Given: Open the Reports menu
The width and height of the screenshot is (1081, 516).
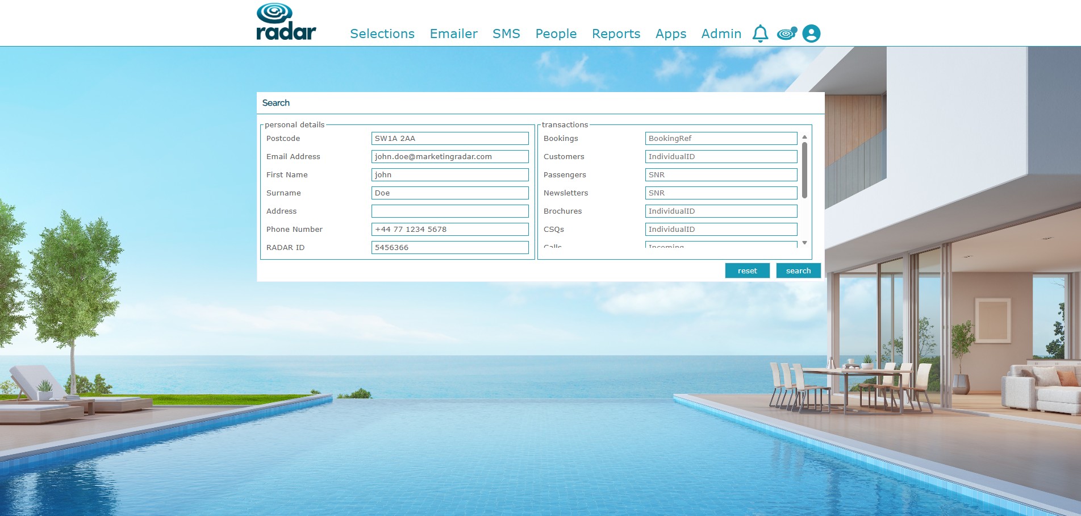Looking at the screenshot, I should click(616, 34).
